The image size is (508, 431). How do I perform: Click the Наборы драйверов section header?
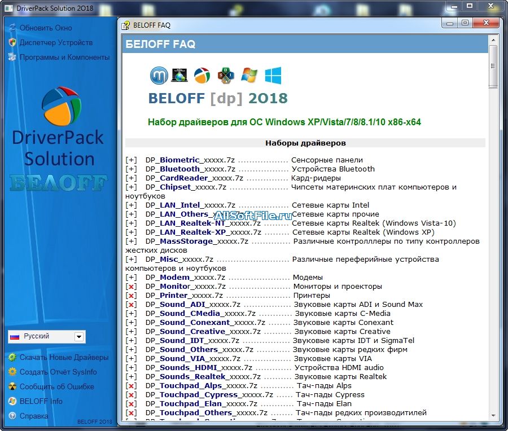305,143
